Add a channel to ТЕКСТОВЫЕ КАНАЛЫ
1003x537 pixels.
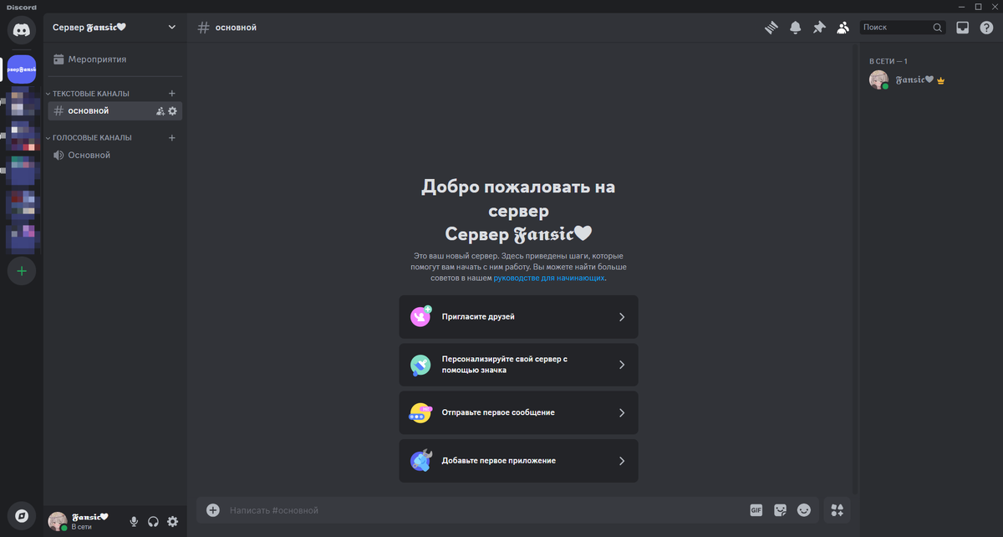[x=172, y=94]
